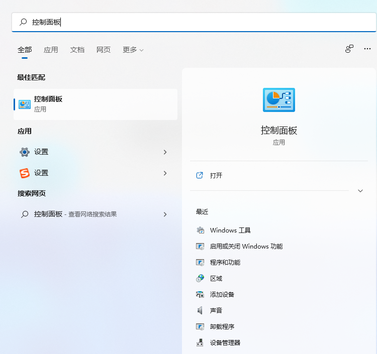Click into the 控制面板 search field
The image size is (377, 354).
(194, 22)
